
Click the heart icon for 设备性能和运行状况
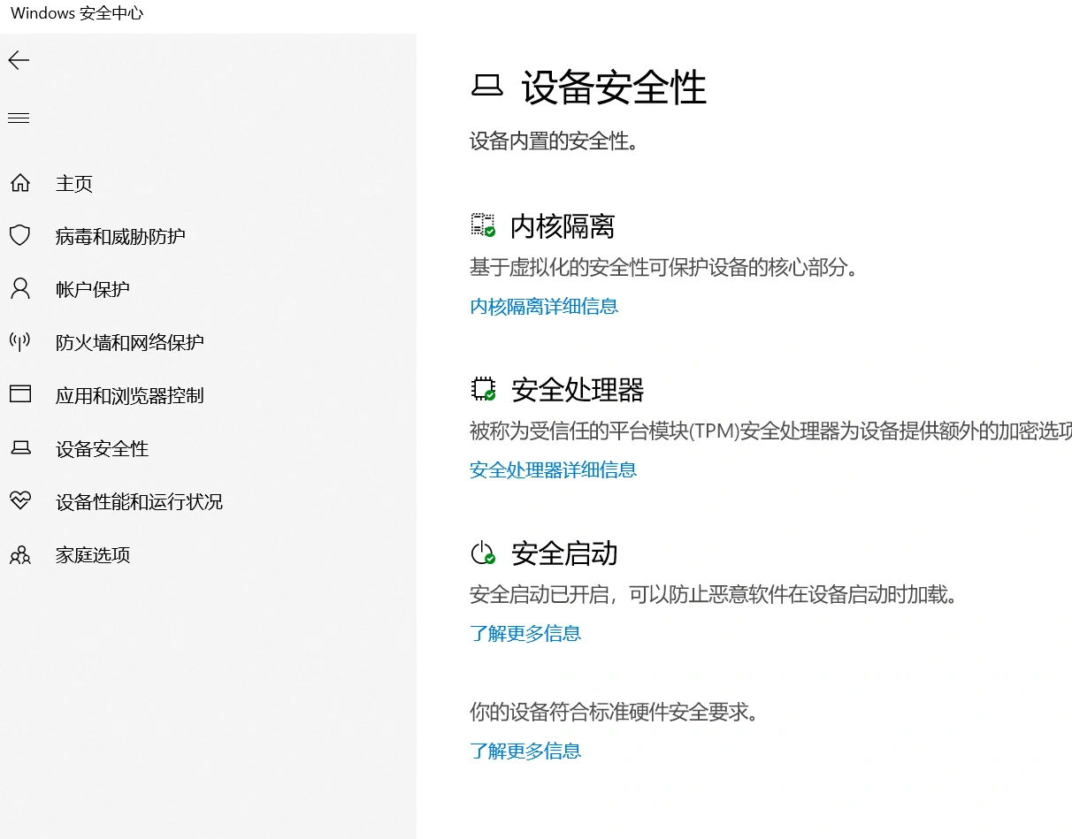(x=19, y=501)
